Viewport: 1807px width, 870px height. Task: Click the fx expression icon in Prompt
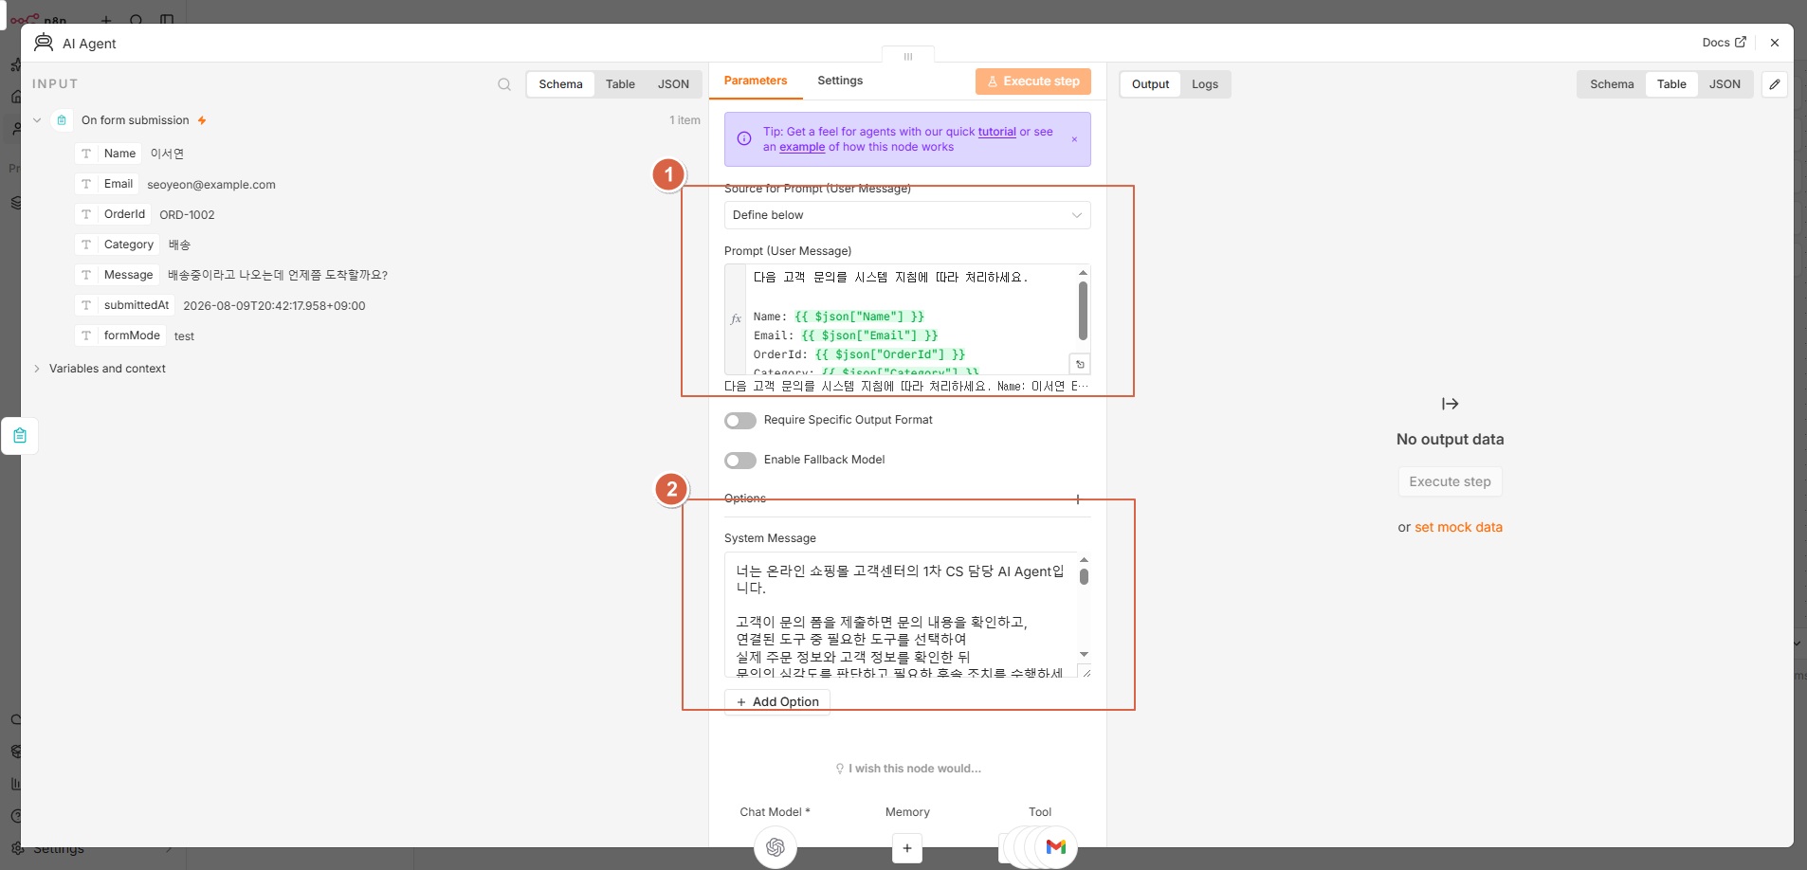click(x=736, y=319)
